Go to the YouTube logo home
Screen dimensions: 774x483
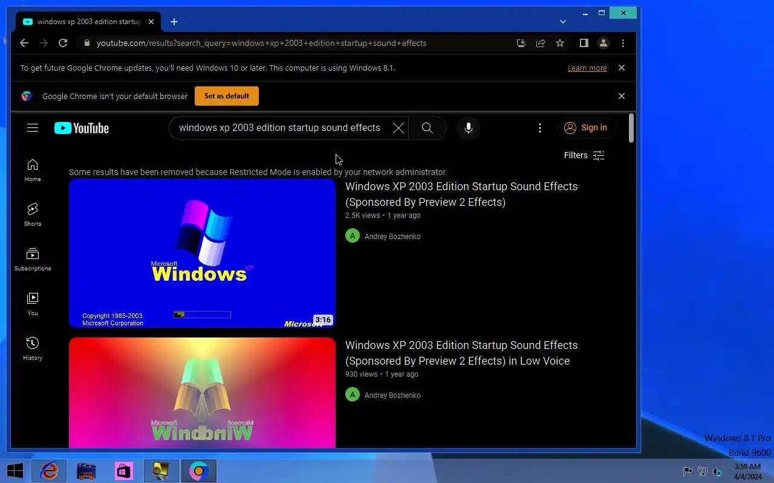82,128
